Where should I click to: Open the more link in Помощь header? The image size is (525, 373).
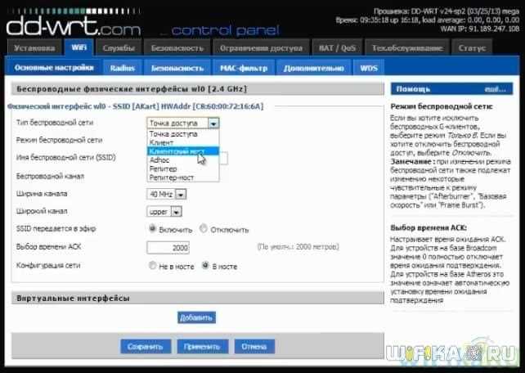(495, 89)
